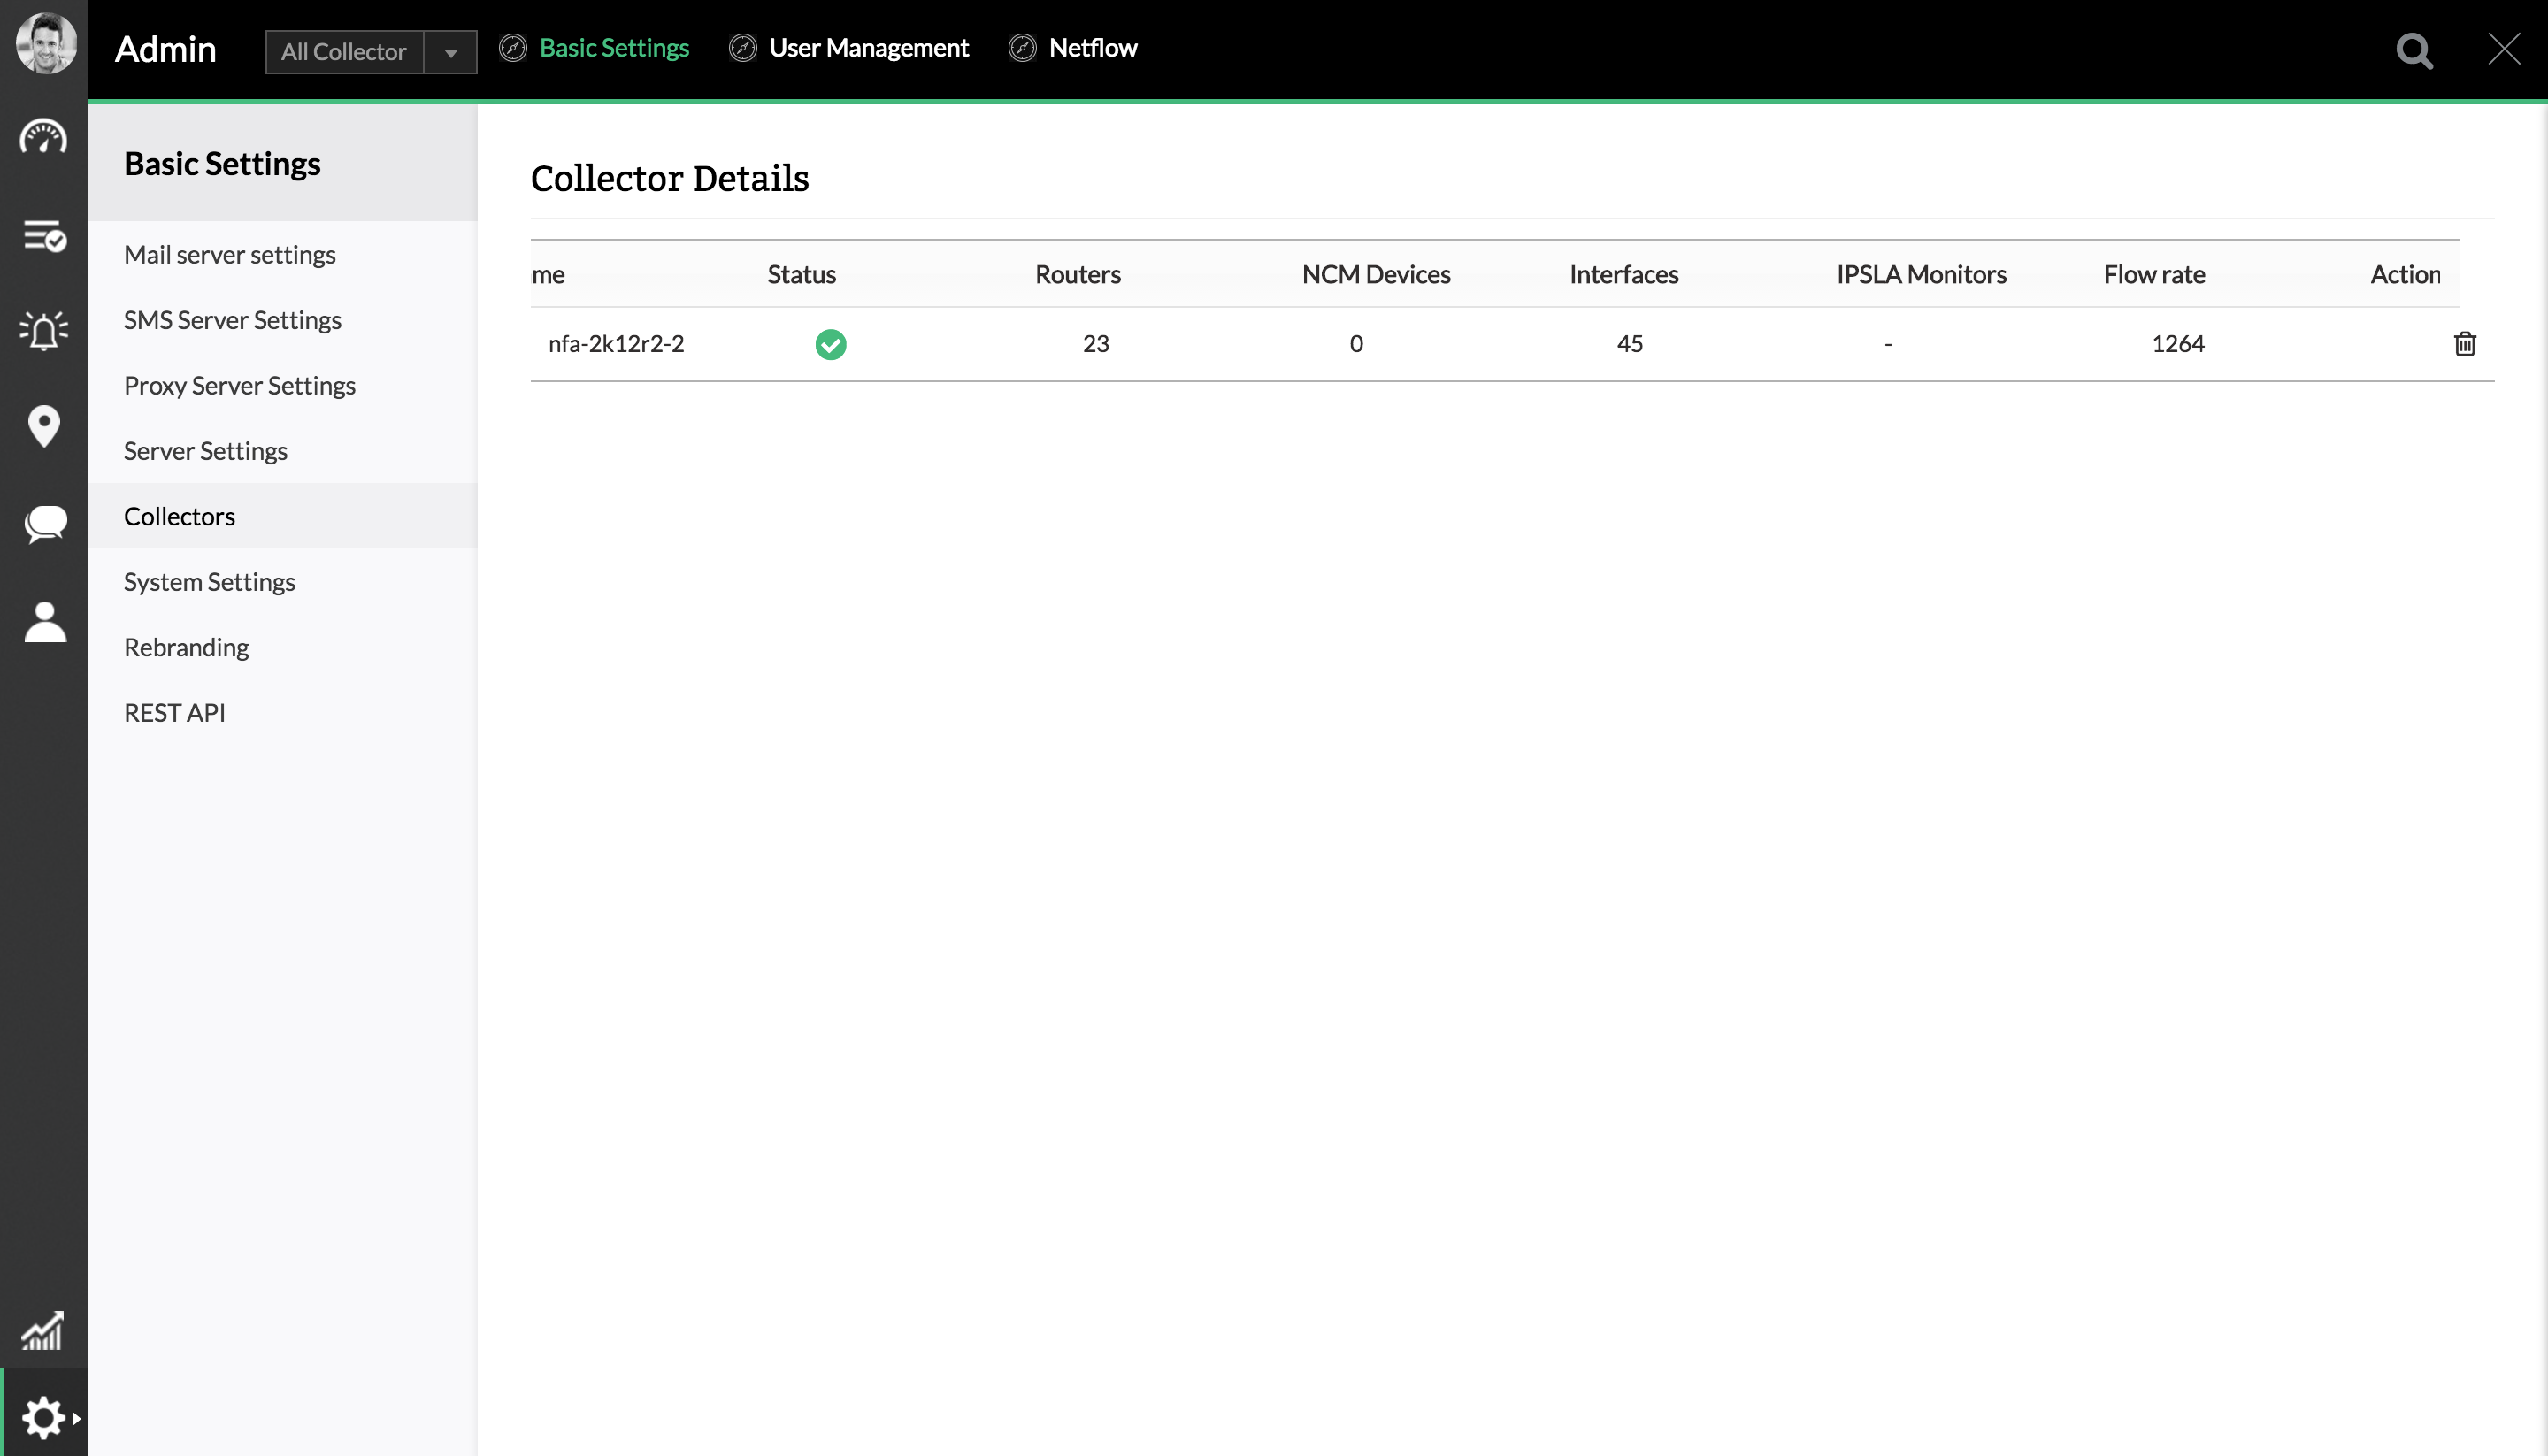
Task: Open the alarms bell sidebar icon
Action: click(44, 330)
